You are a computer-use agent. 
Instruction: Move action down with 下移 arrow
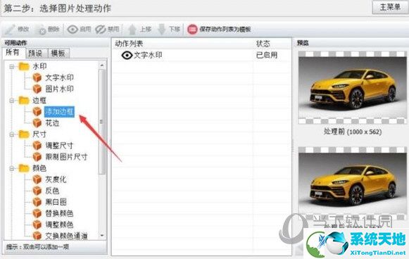169,30
